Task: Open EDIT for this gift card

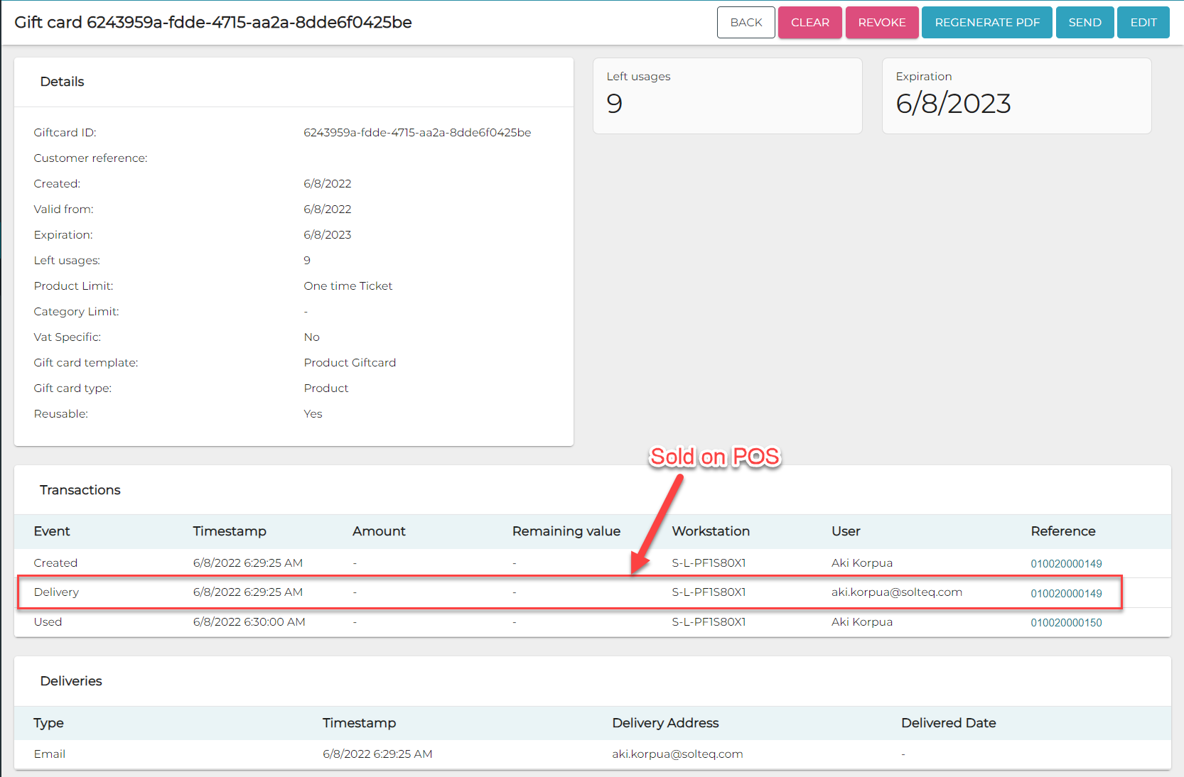Action: point(1143,23)
